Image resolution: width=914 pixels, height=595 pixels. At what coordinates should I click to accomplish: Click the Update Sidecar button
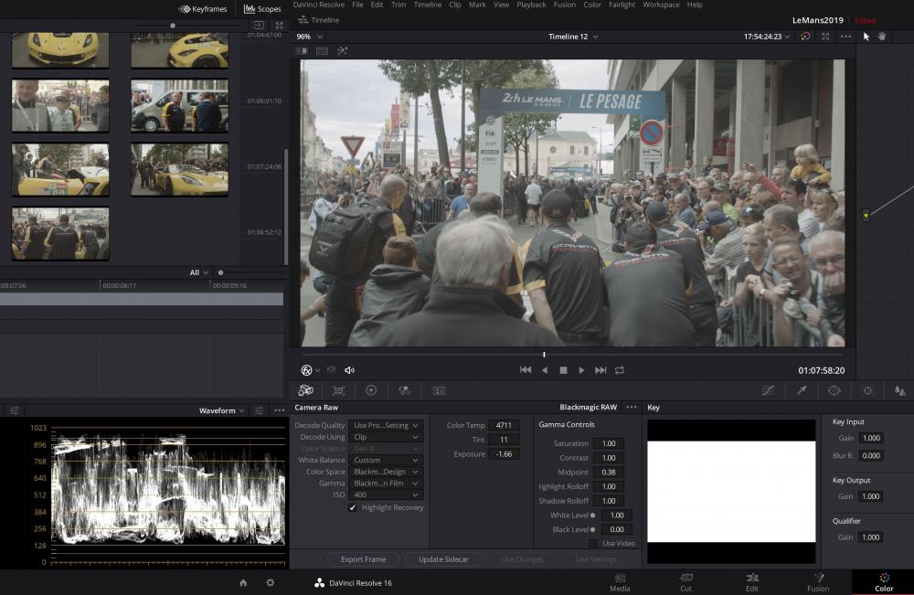pyautogui.click(x=443, y=559)
